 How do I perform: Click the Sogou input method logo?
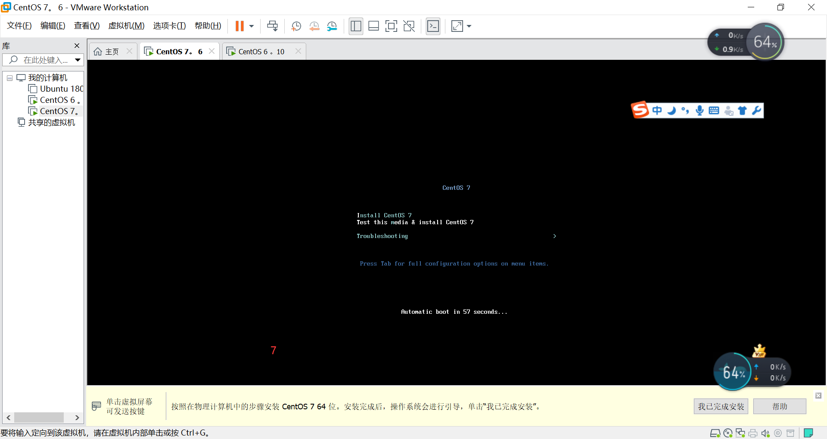click(x=640, y=110)
